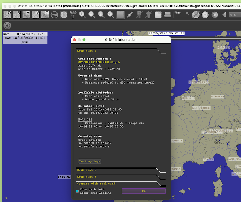Toggle the target circle icon below toolbar
The image size is (241, 202).
tap(7, 26)
